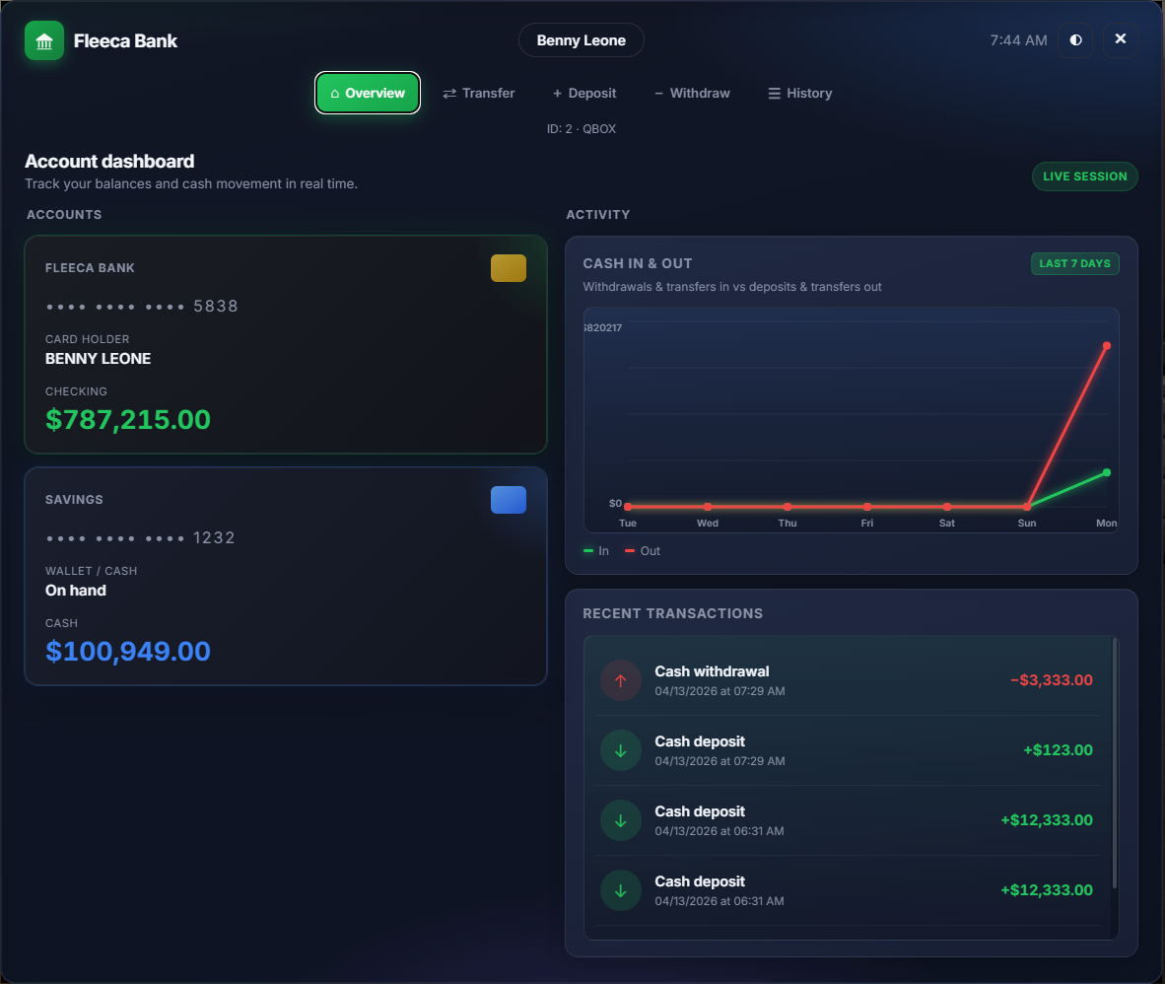
Task: Click the Account dashboard heading
Action: pos(109,162)
